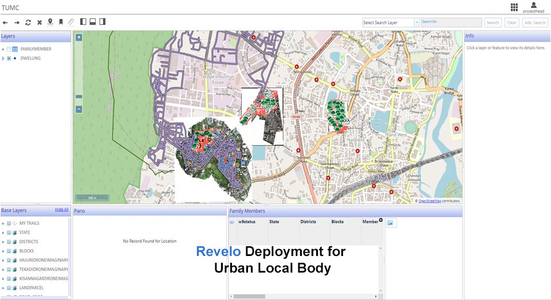551x300 pixels.
Task: Open the apps grid icon
Action: tap(514, 7)
